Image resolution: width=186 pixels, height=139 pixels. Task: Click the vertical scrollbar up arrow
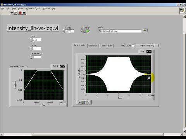coord(184,16)
